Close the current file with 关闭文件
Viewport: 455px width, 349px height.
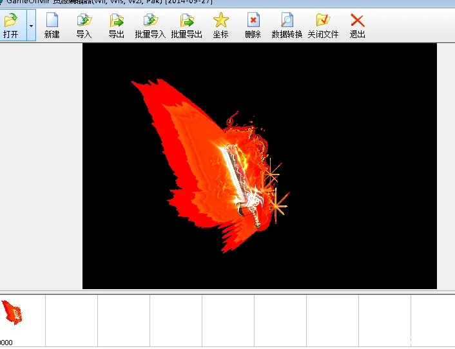pyautogui.click(x=323, y=25)
